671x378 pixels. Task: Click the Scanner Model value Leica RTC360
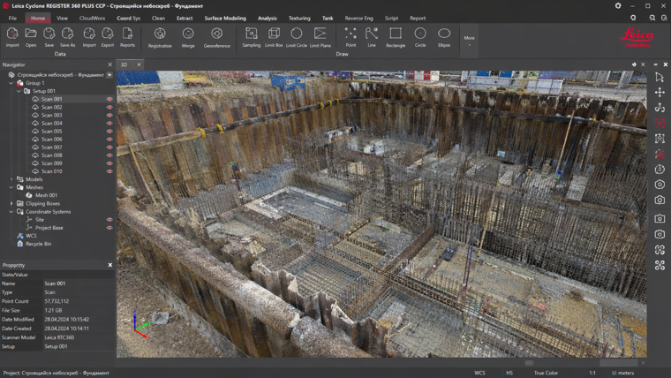[x=59, y=337]
